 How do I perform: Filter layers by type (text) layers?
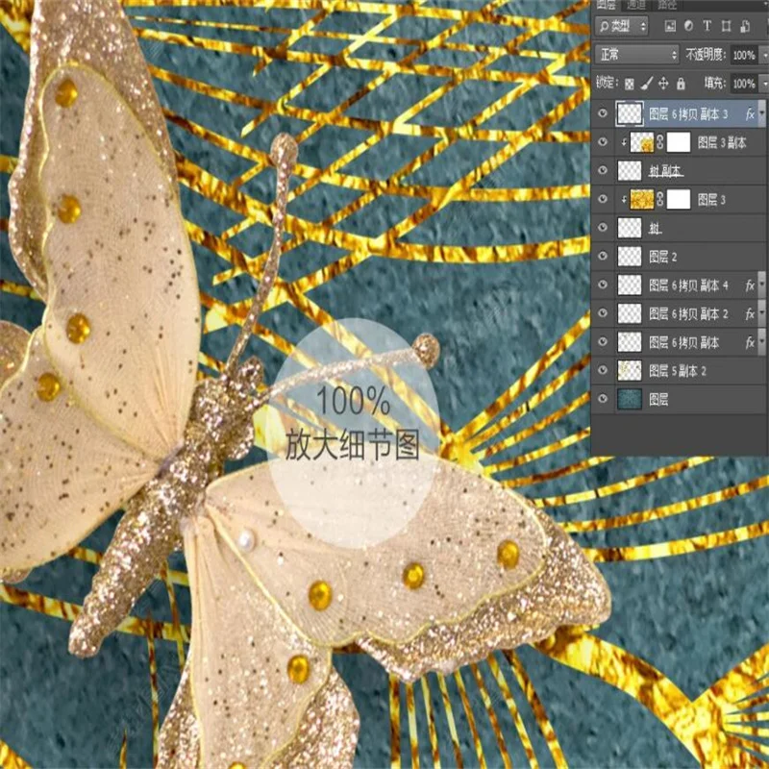pos(707,26)
